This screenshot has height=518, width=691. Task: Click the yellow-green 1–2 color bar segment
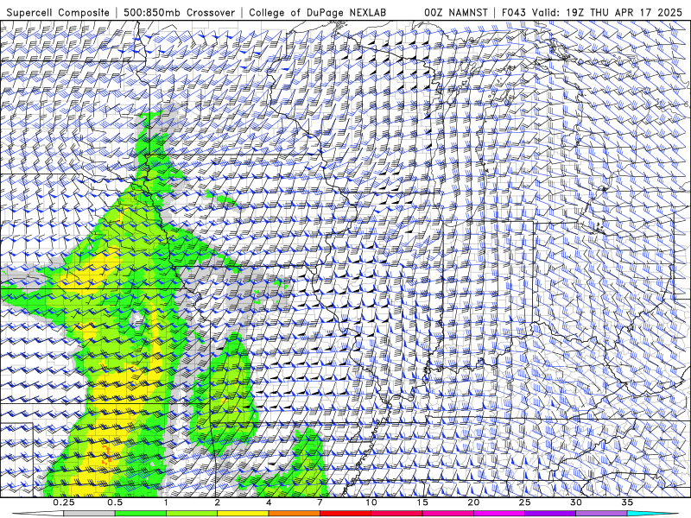(192, 514)
